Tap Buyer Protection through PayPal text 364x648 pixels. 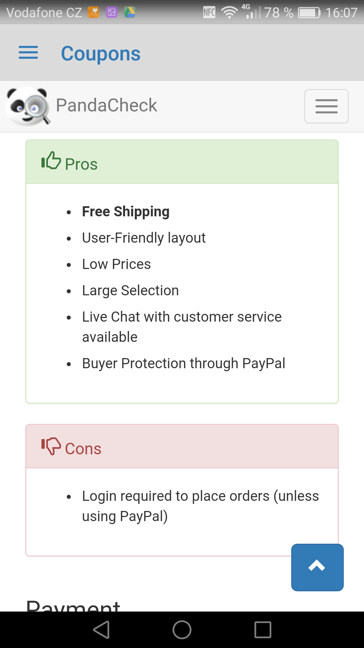point(184,363)
